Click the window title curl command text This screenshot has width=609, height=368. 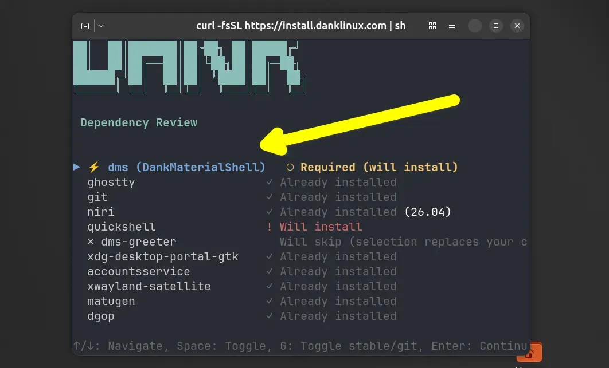pyautogui.click(x=300, y=26)
